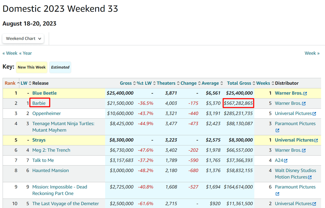This screenshot has height=208, width=325.
Task: Sort table by Average column header
Action: tap(210, 83)
